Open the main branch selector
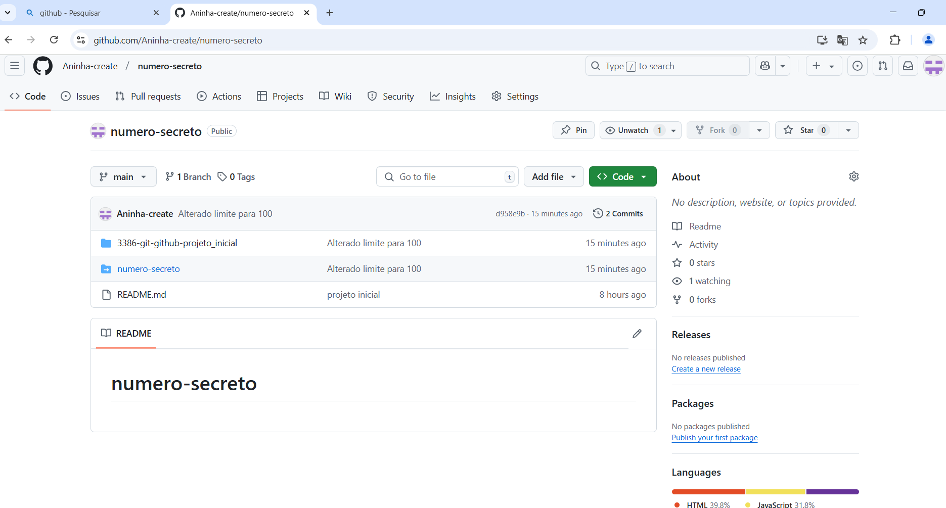Screen dimensions: 946x508 click(x=123, y=176)
